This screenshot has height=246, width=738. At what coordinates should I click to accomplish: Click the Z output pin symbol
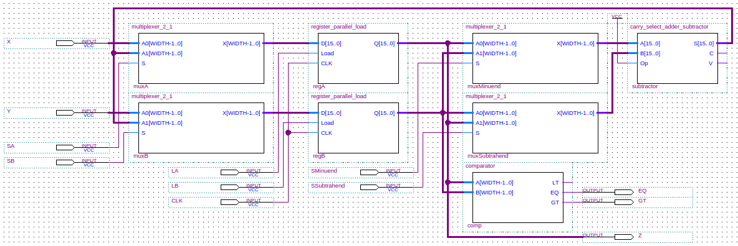tap(624, 237)
